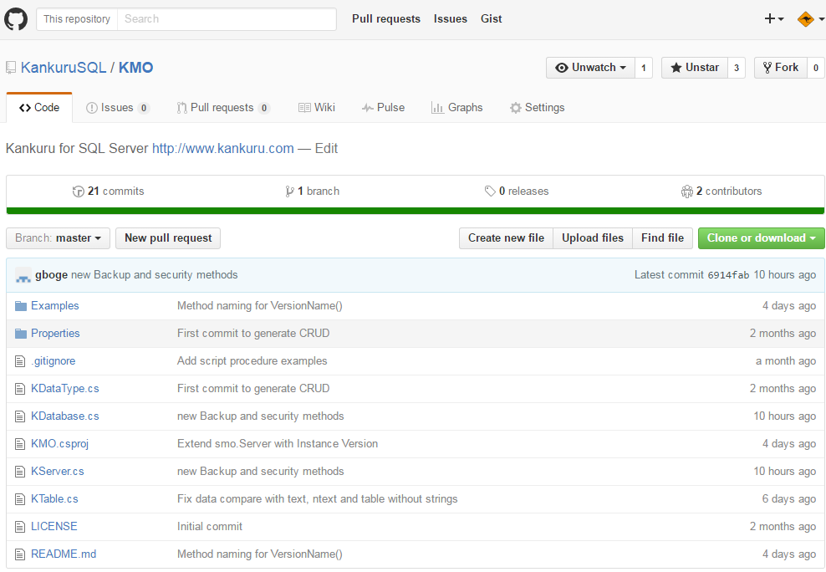Open Pull requests in the top navigation

[x=386, y=19]
